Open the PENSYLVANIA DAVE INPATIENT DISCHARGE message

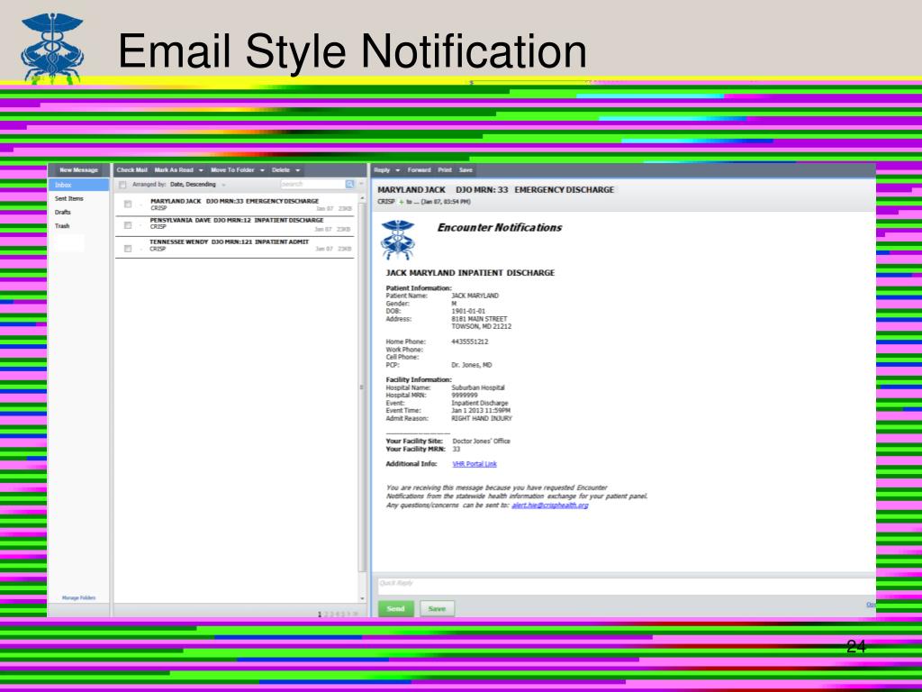pyautogui.click(x=235, y=224)
